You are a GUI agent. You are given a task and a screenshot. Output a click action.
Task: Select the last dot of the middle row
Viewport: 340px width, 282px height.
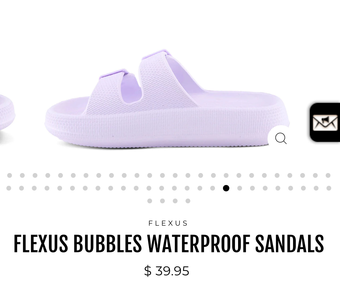coord(329,188)
